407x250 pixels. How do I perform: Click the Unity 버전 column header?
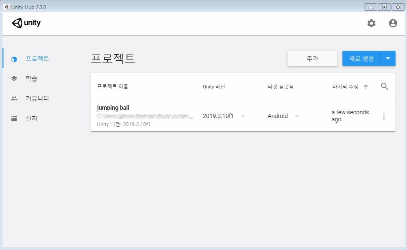click(214, 87)
